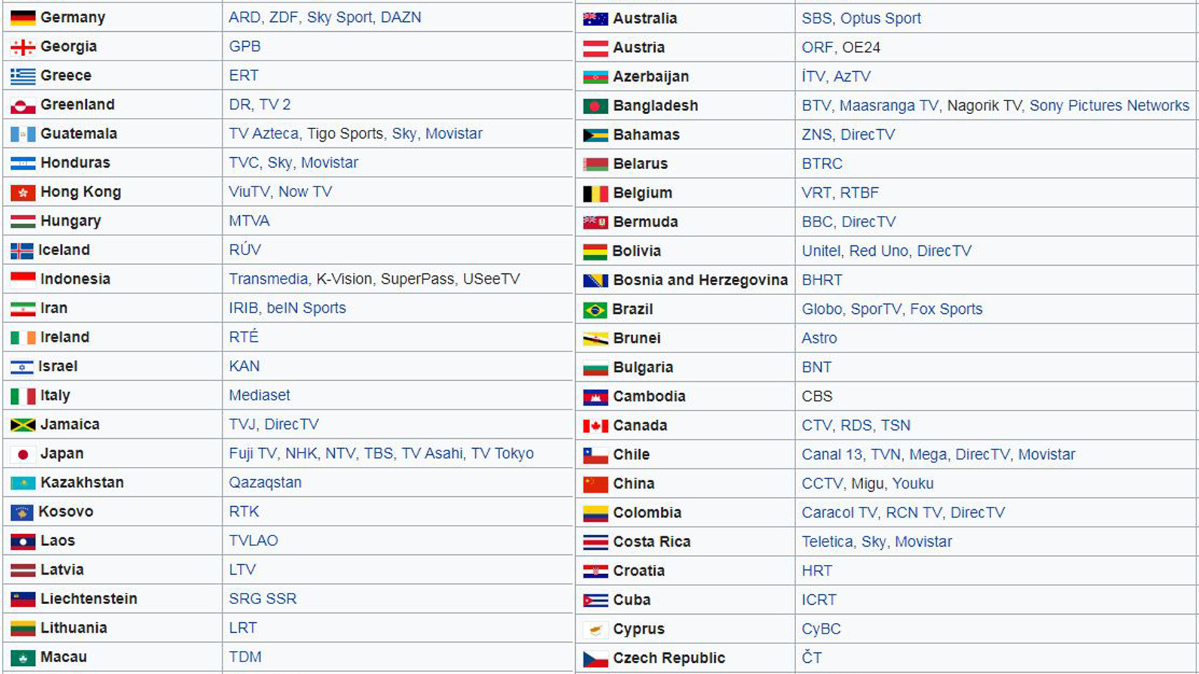Follow the Fox Sports link

point(946,309)
